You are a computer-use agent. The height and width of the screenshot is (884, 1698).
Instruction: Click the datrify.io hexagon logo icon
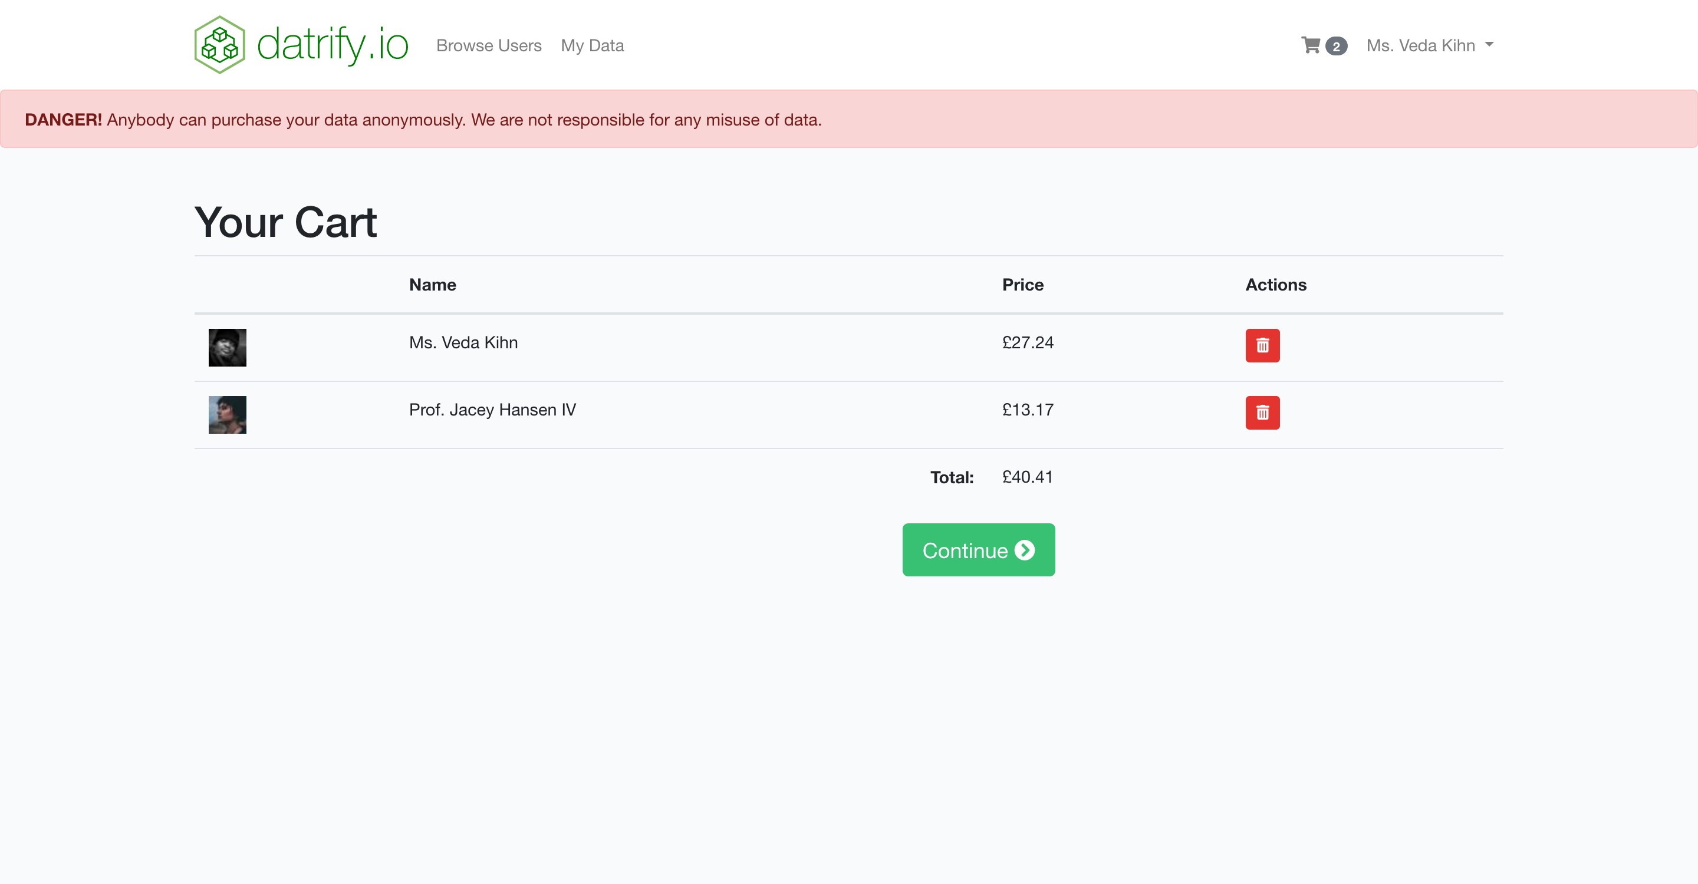[219, 45]
